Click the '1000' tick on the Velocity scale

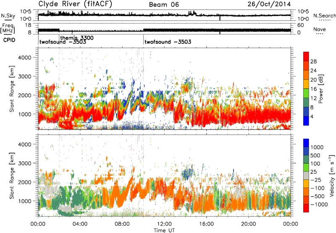click(x=317, y=147)
